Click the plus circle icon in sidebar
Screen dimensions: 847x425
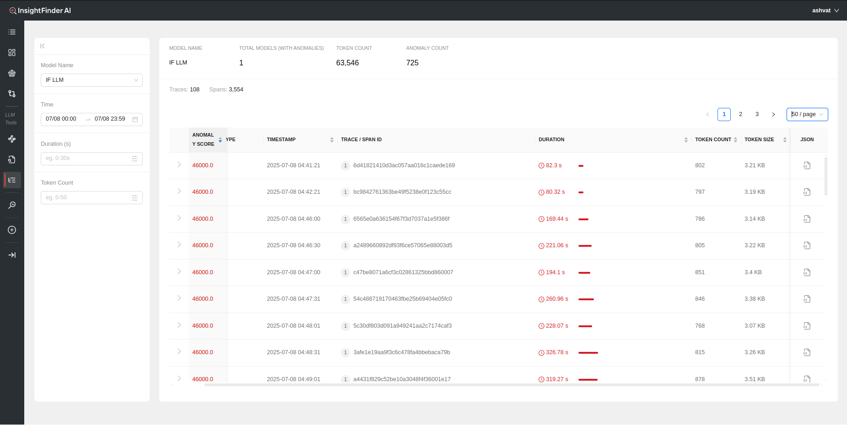[x=12, y=230]
